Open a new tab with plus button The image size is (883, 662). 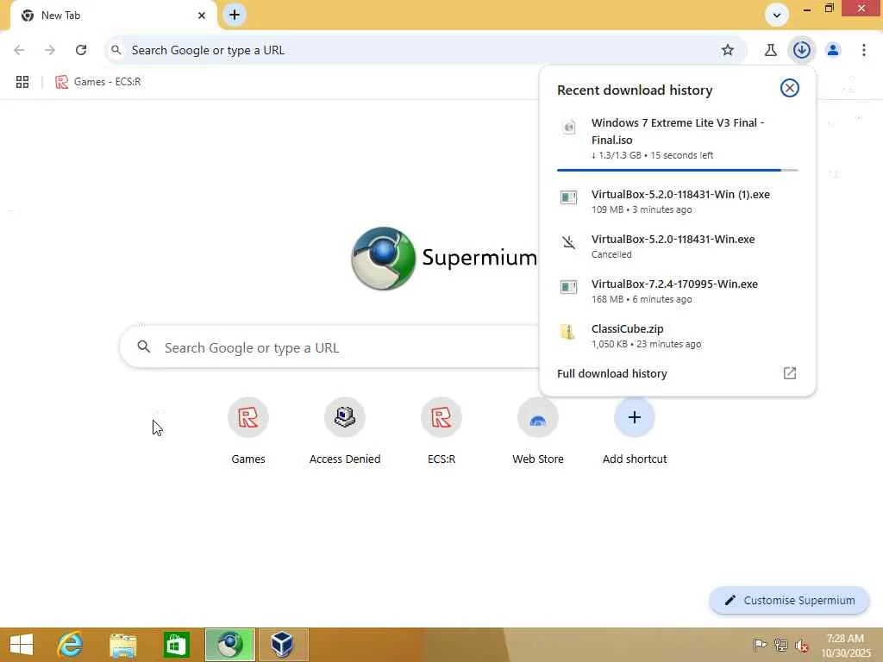click(235, 15)
